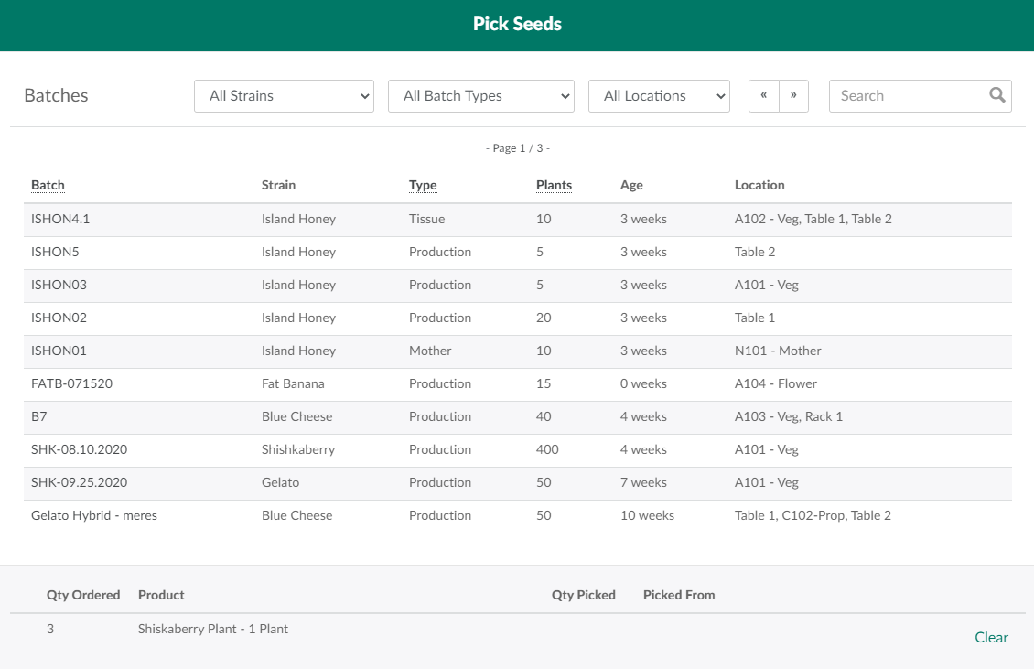Image resolution: width=1034 pixels, height=669 pixels.
Task: Pick from batch SHK-08.10.2020
Action: 78,449
